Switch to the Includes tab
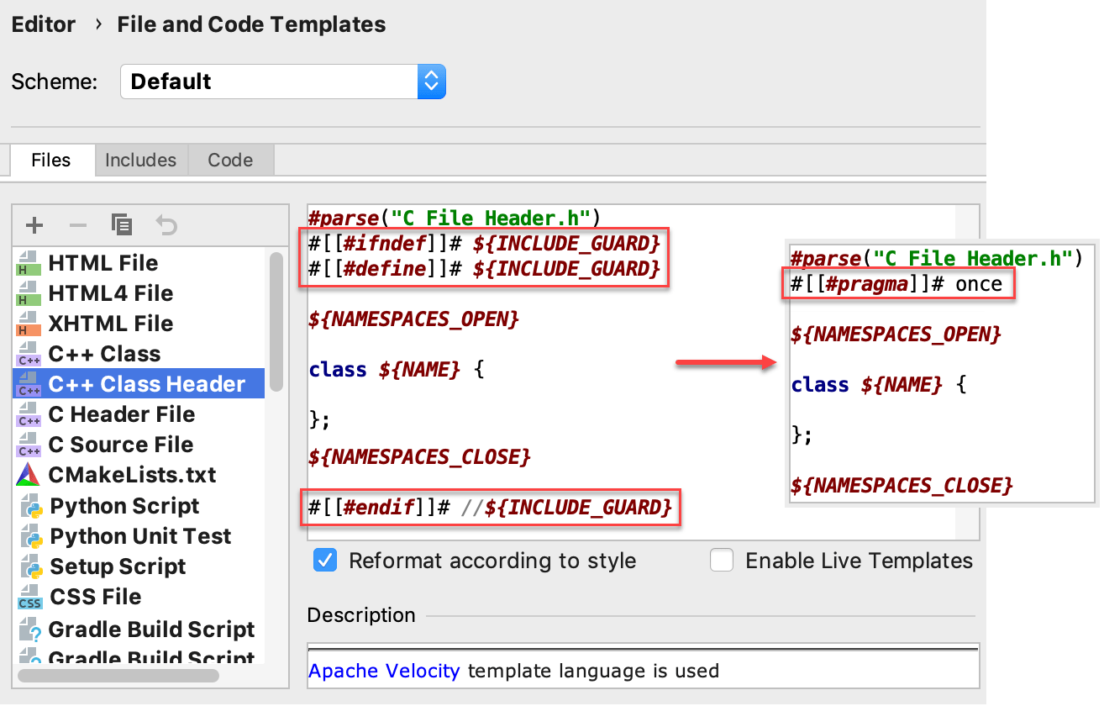 tap(140, 160)
